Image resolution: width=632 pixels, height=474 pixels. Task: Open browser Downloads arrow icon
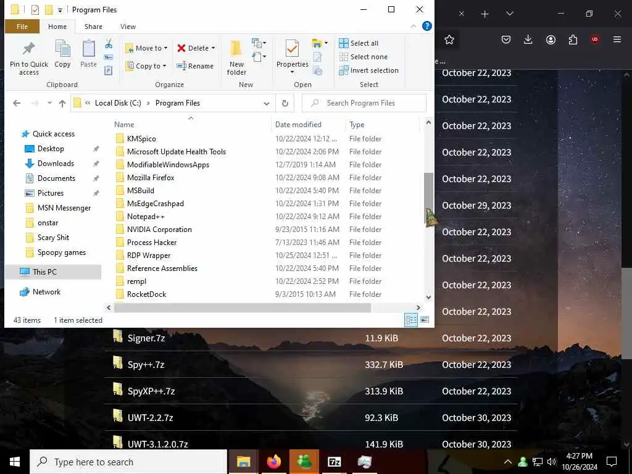(528, 39)
